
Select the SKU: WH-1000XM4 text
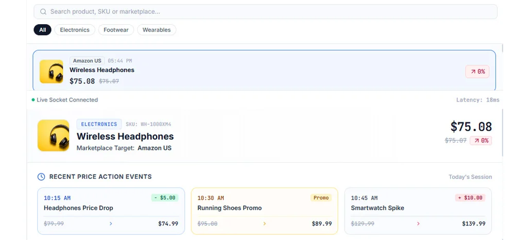tap(148, 125)
